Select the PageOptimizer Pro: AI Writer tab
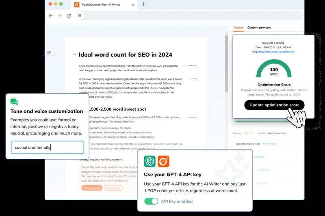 click(x=104, y=4)
